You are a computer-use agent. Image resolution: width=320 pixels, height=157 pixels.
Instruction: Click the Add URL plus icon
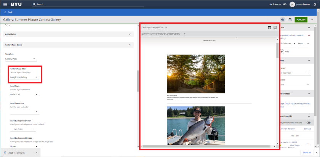[282, 51]
